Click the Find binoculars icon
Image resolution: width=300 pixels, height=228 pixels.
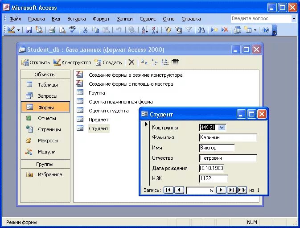point(201,30)
